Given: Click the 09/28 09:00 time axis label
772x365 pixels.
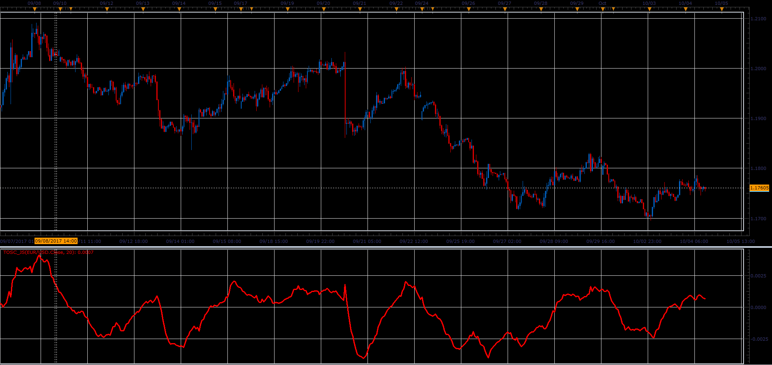Looking at the screenshot, I should [554, 241].
